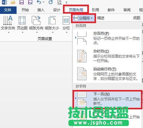Image resolution: width=143 pixels, height=128 pixels.
Task: Switch to the 引用 tab
Action: [x=95, y=10]
